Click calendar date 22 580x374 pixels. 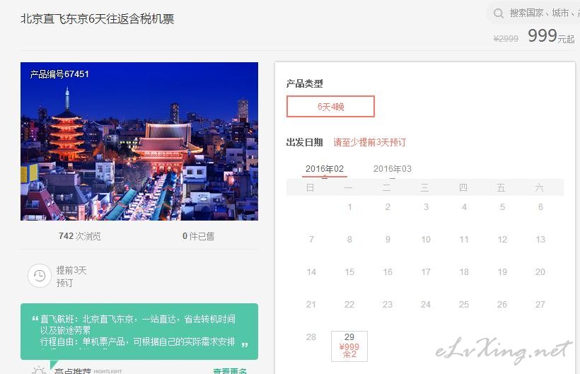(x=349, y=305)
